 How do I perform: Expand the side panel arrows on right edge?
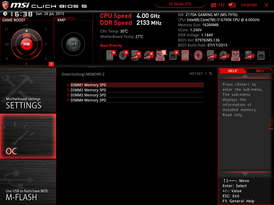(271, 129)
